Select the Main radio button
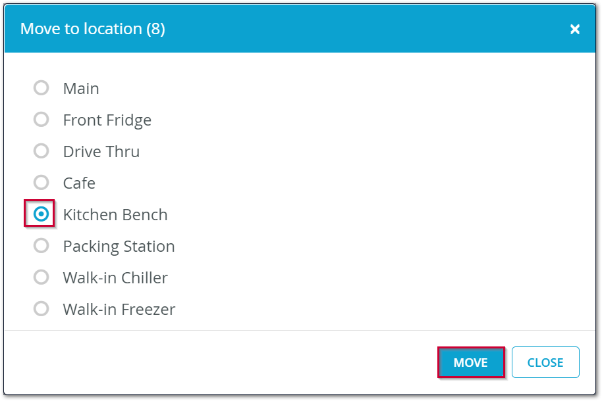Image resolution: width=602 pixels, height=401 pixels. pyautogui.click(x=41, y=87)
